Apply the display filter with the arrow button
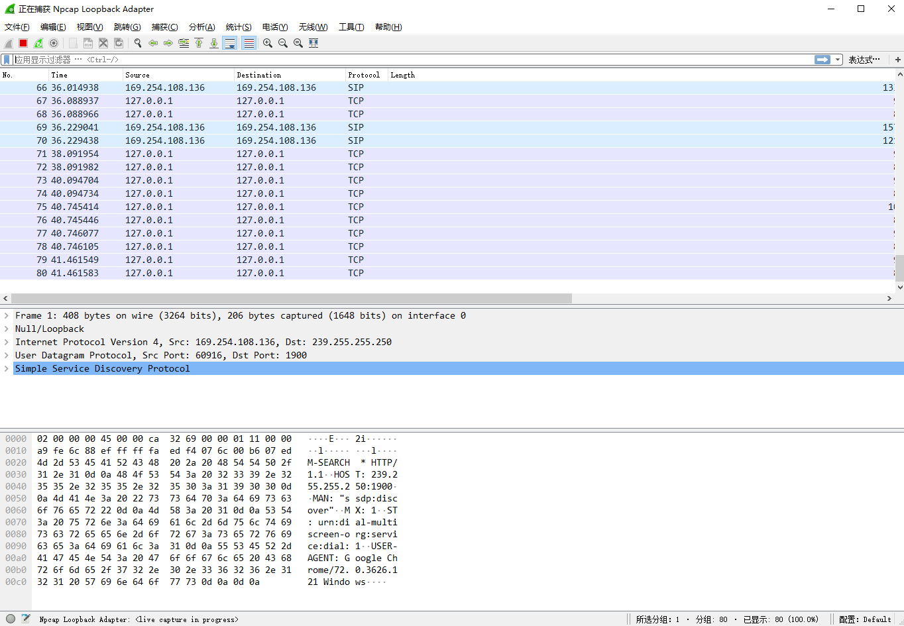This screenshot has width=904, height=626. [822, 59]
